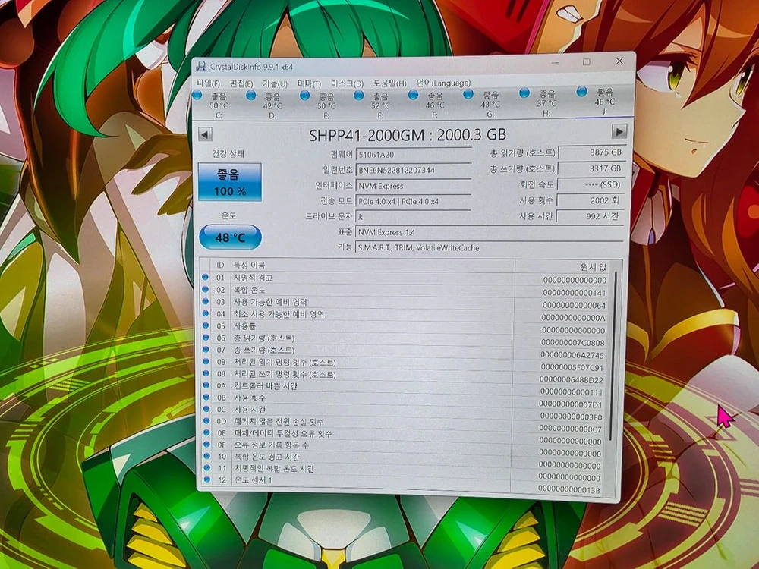Open the 편집(E) menu
The width and height of the screenshot is (759, 569).
click(241, 83)
